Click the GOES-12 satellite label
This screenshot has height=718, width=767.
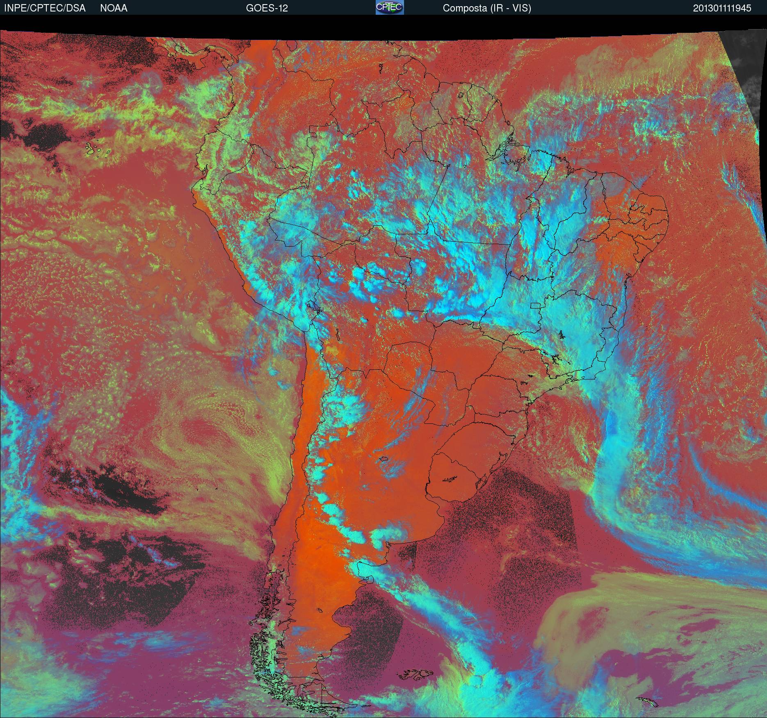[267, 8]
